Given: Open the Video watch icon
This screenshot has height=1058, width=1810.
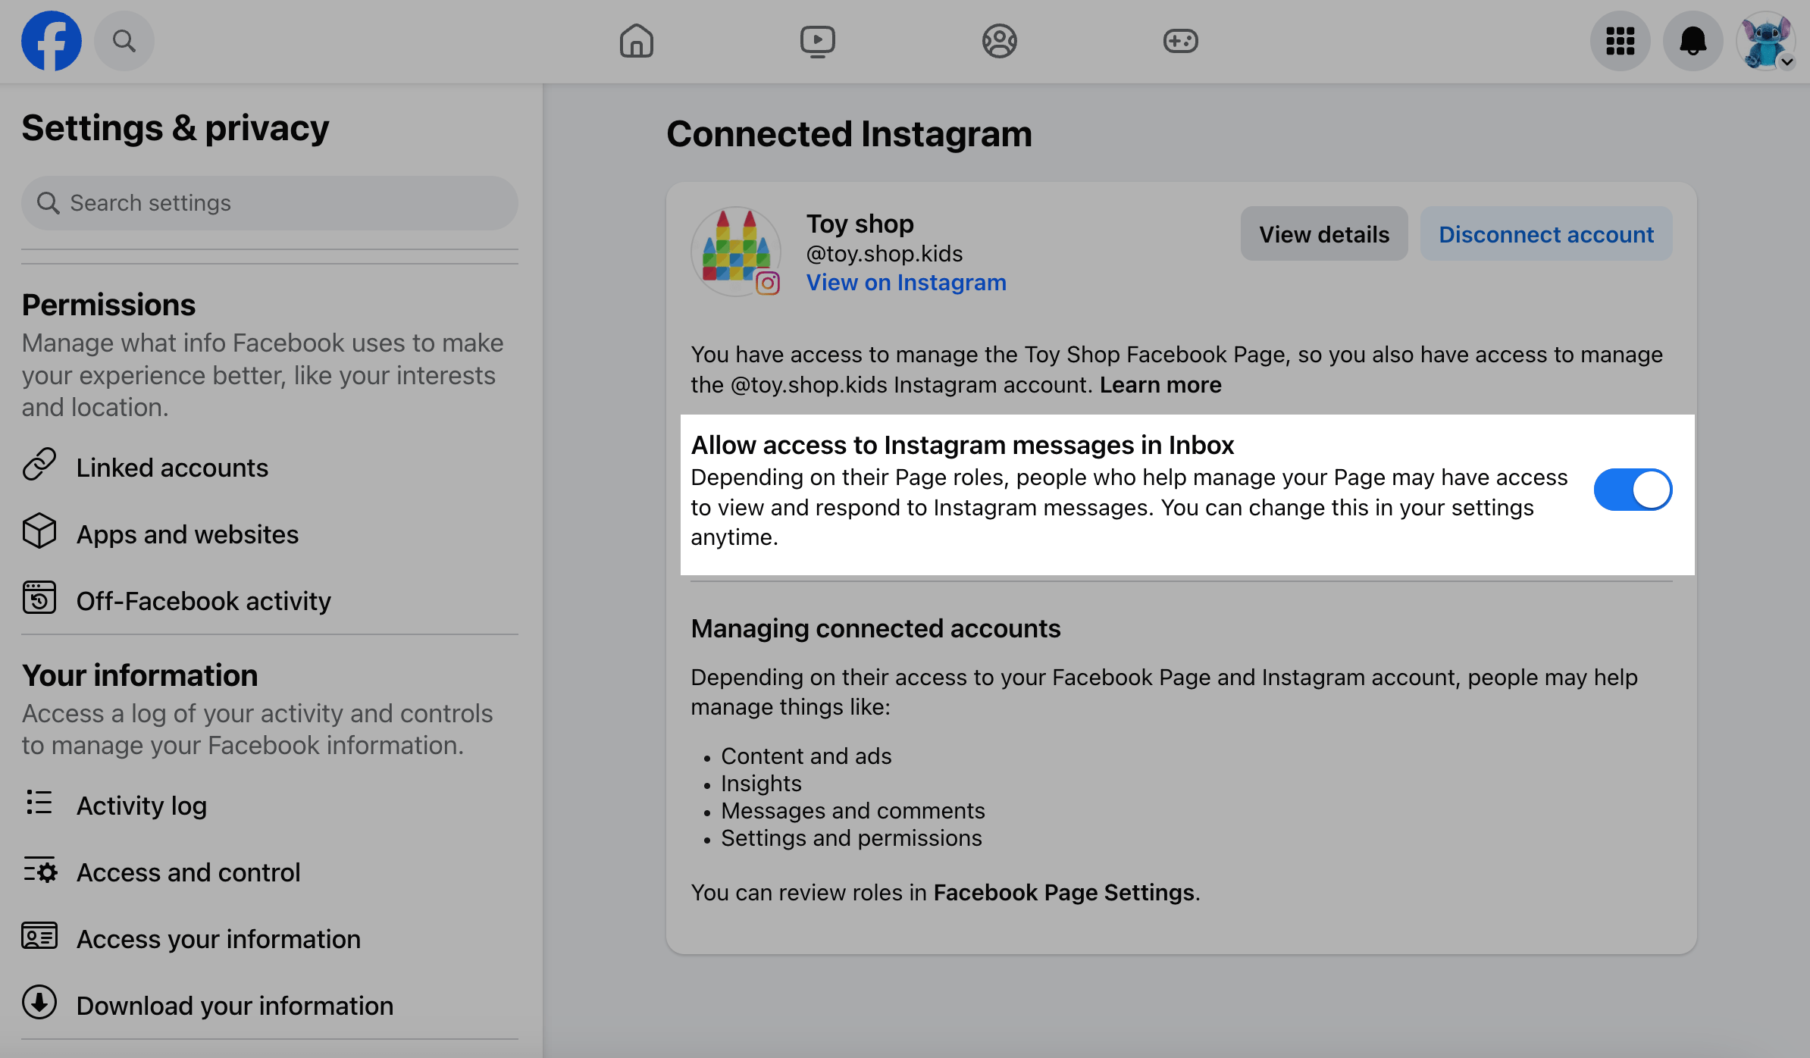Looking at the screenshot, I should pos(817,41).
